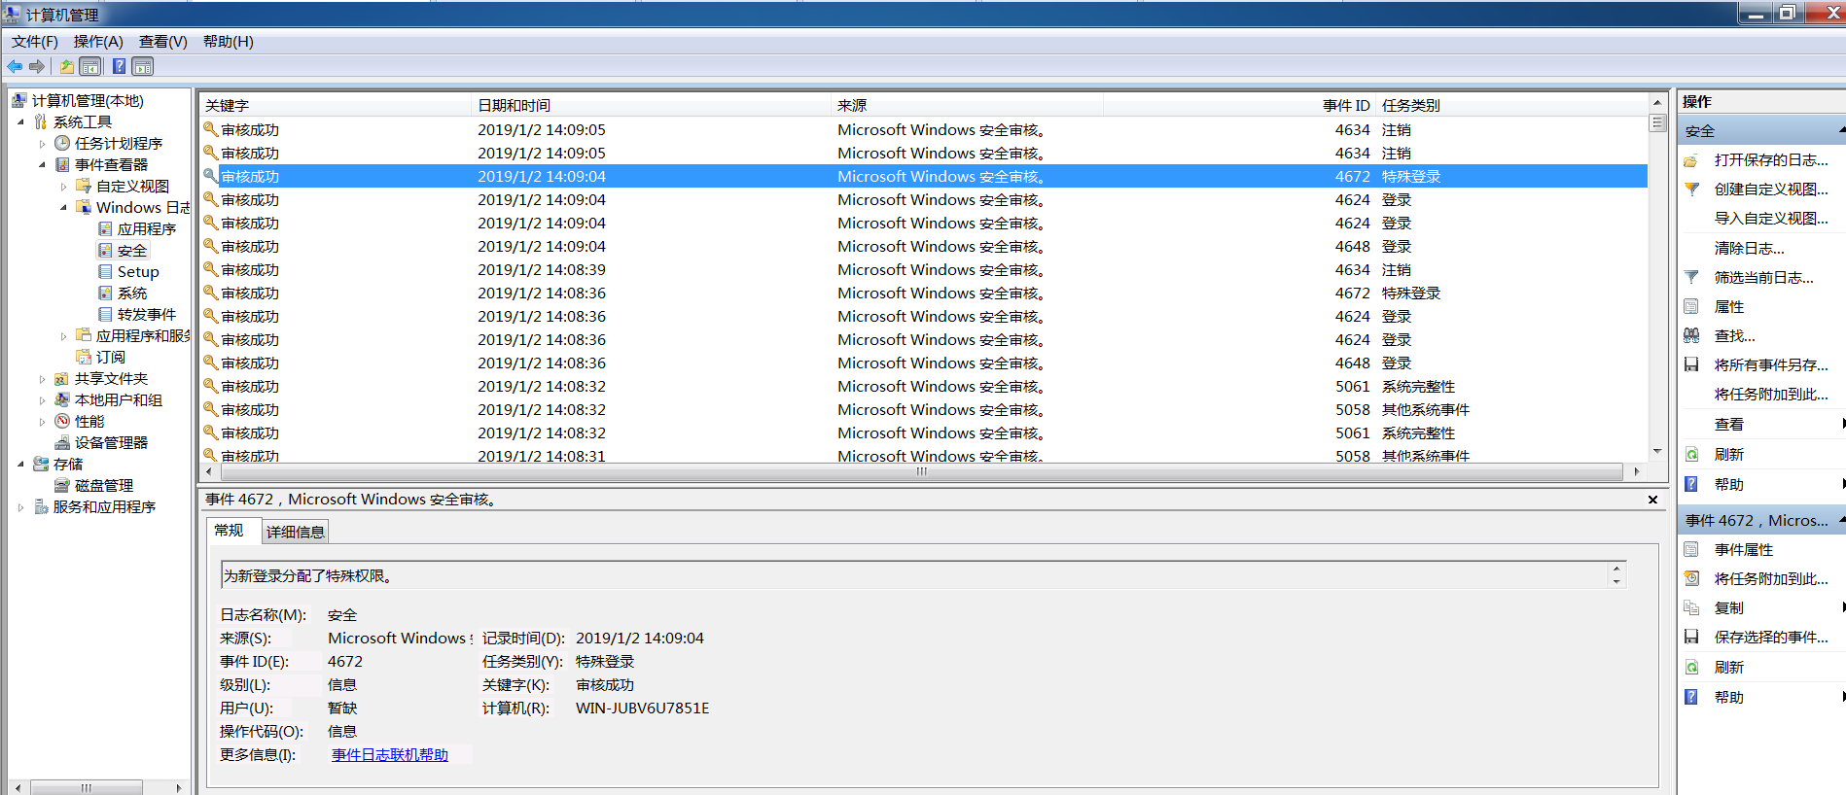Toggle the action pane toolbar icon

(143, 66)
